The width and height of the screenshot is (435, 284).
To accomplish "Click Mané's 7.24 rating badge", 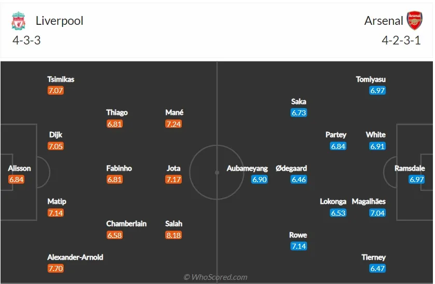I will pos(173,124).
